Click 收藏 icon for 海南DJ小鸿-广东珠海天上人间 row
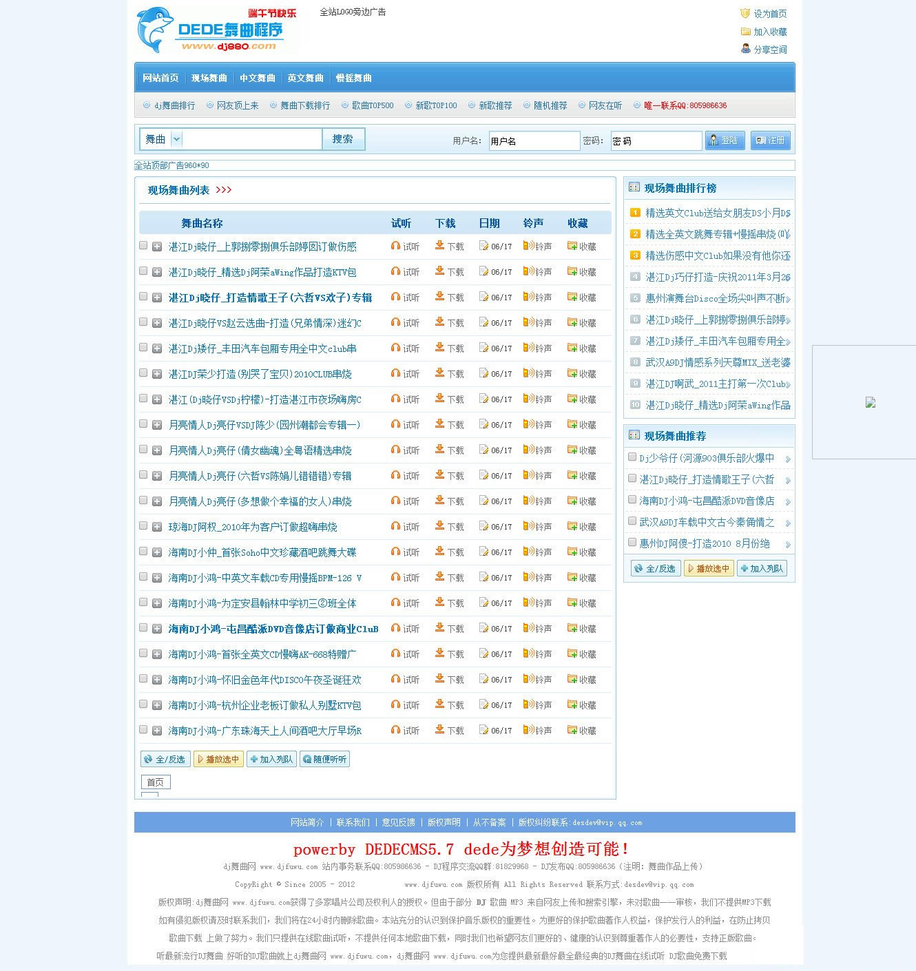Viewport: 916px width, 971px height. coord(572,730)
